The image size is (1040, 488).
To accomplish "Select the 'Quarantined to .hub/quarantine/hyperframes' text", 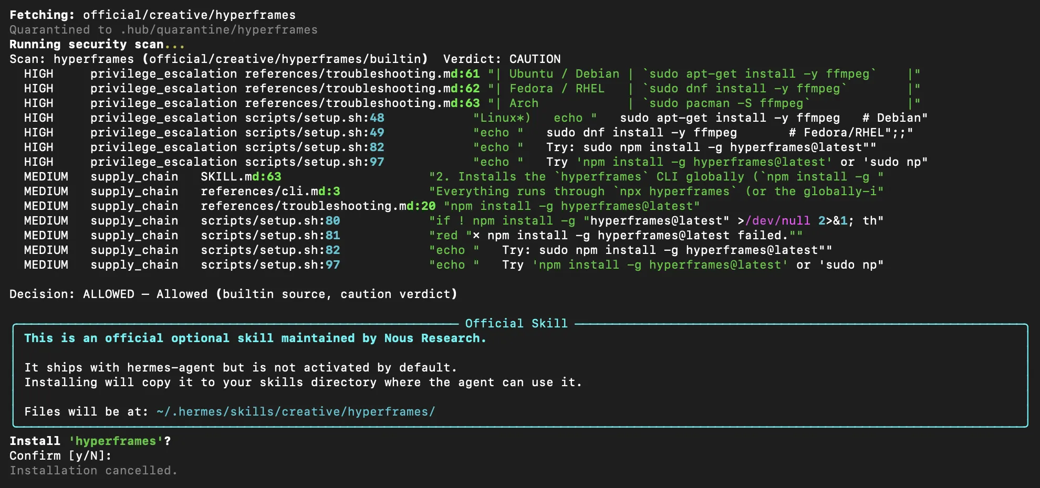I will click(163, 30).
